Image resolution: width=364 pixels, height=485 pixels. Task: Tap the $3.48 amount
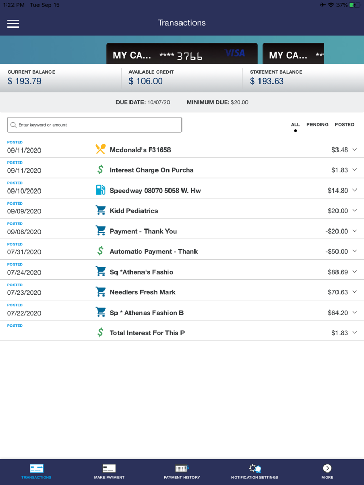340,150
